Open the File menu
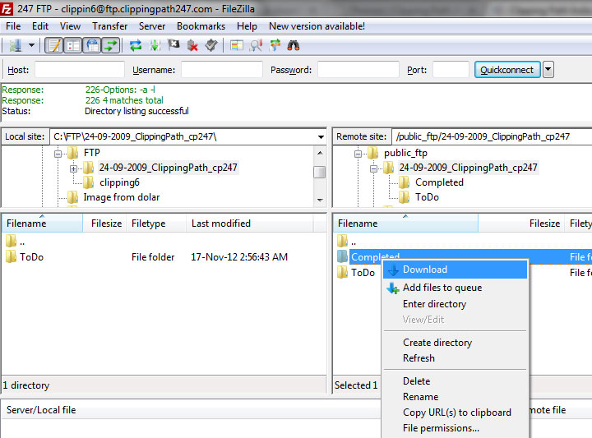The height and width of the screenshot is (438, 592). [13, 26]
